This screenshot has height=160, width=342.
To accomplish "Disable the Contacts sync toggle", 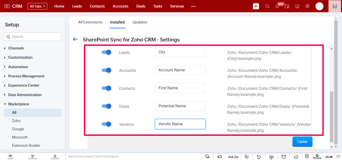I will coord(106,88).
